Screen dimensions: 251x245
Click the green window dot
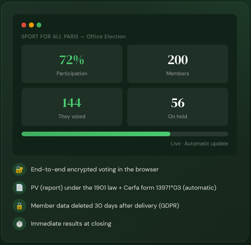tap(39, 25)
